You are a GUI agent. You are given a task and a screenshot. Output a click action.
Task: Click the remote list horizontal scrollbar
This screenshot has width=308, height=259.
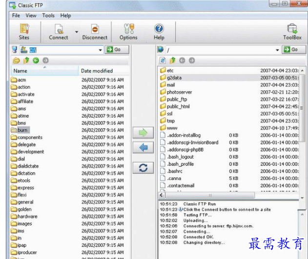(210, 195)
